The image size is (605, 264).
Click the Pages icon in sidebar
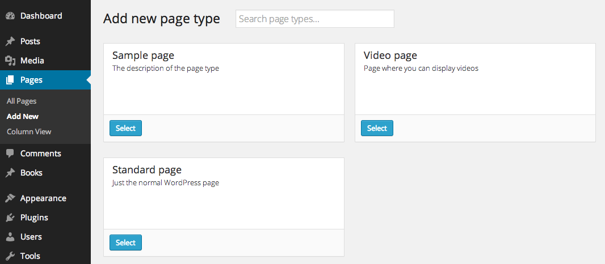pos(10,80)
